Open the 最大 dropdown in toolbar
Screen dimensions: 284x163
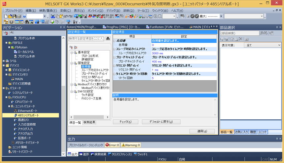tap(221, 16)
